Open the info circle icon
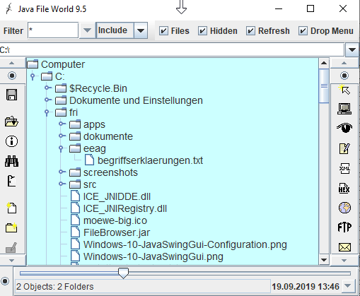The width and height of the screenshot is (360, 296). (x=11, y=141)
